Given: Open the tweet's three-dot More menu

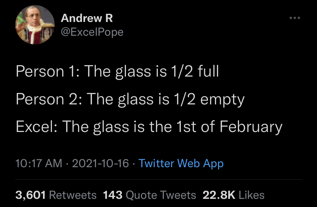Looking at the screenshot, I should click(x=295, y=18).
